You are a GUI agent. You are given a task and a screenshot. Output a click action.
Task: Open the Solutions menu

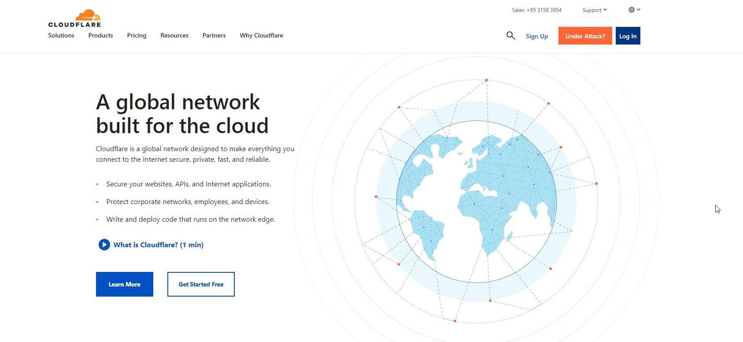pyautogui.click(x=61, y=35)
